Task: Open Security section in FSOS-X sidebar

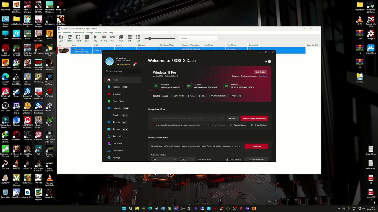Action: tap(123, 122)
